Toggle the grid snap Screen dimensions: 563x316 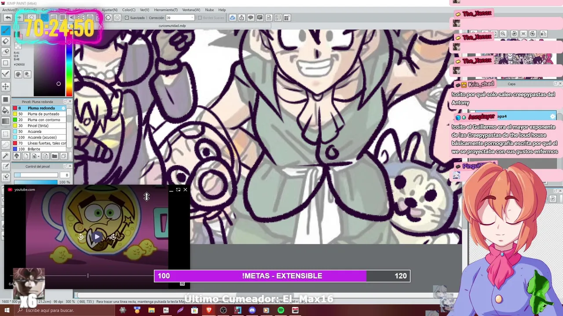(62, 18)
